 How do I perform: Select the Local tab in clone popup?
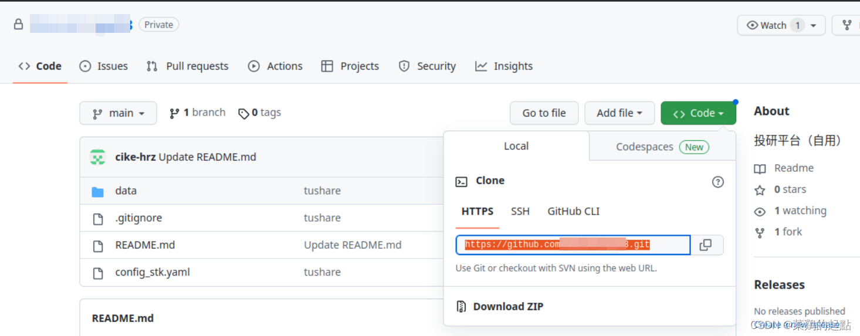516,146
